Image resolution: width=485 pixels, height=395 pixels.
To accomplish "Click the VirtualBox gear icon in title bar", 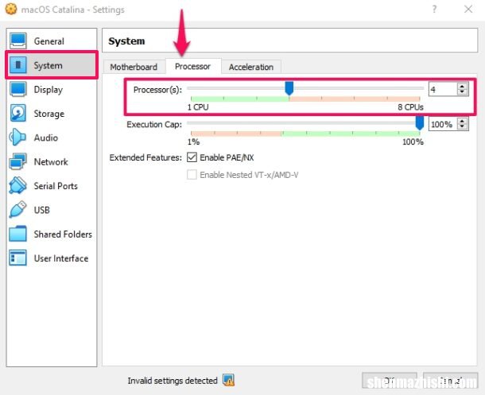I will pos(11,9).
